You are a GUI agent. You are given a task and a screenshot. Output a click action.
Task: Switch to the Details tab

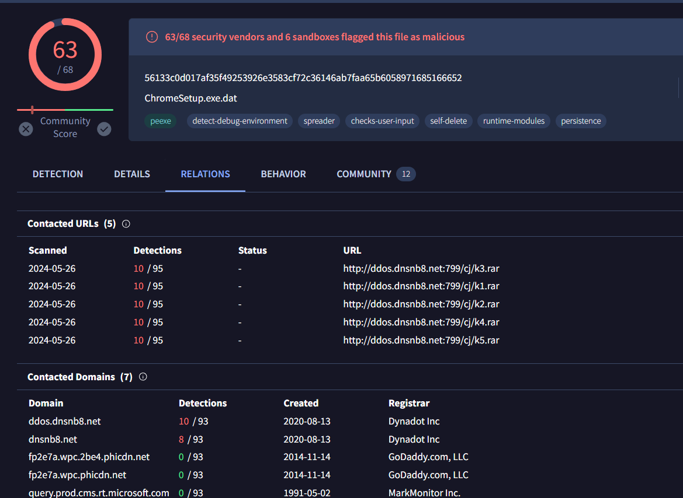click(x=132, y=174)
